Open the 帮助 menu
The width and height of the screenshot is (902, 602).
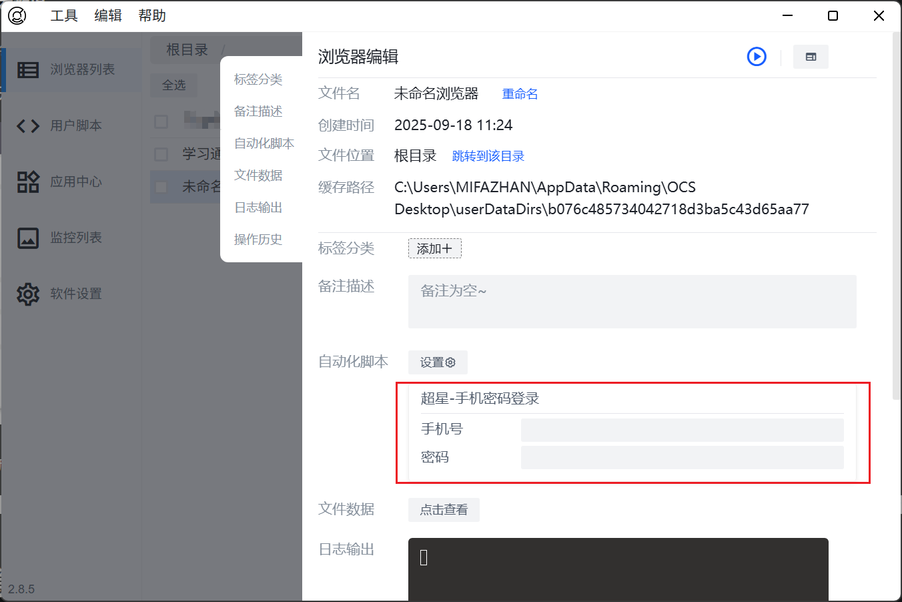152,15
